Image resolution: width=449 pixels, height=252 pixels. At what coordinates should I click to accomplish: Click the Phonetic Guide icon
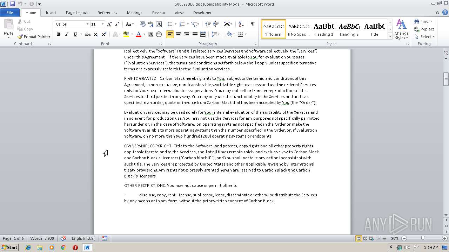tap(151, 24)
